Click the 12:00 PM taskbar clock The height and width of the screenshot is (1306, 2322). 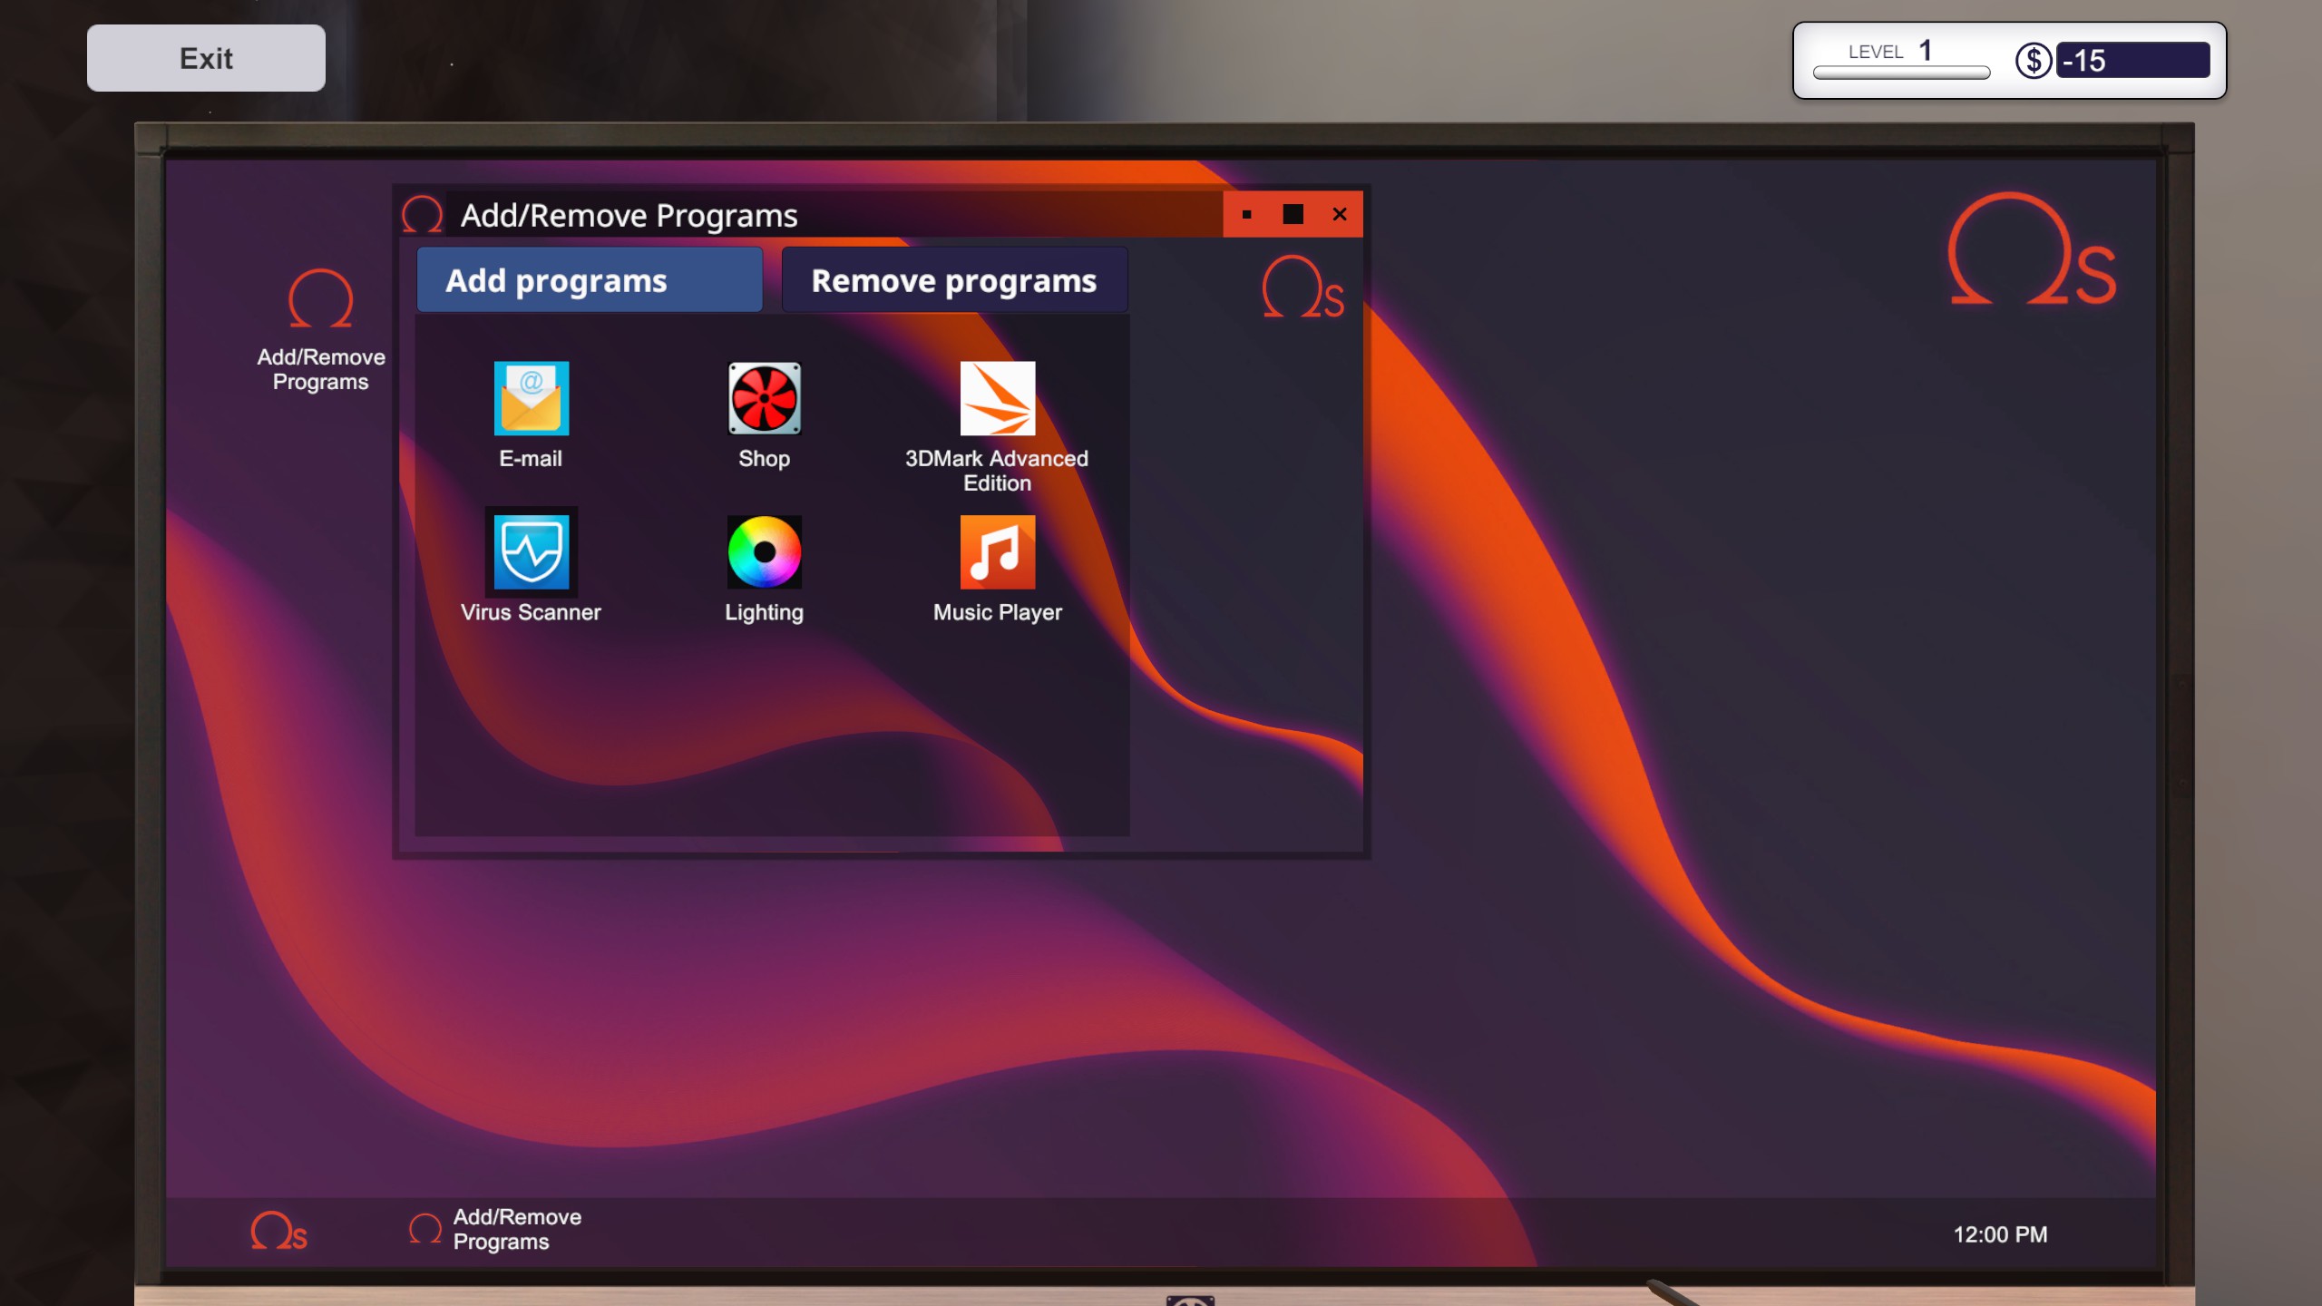[x=1999, y=1234]
